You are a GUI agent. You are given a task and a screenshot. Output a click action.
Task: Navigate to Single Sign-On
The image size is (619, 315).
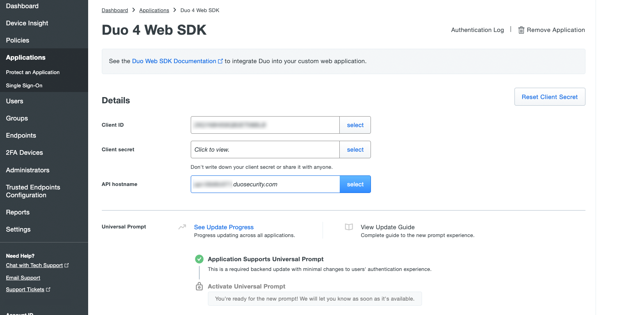(24, 85)
